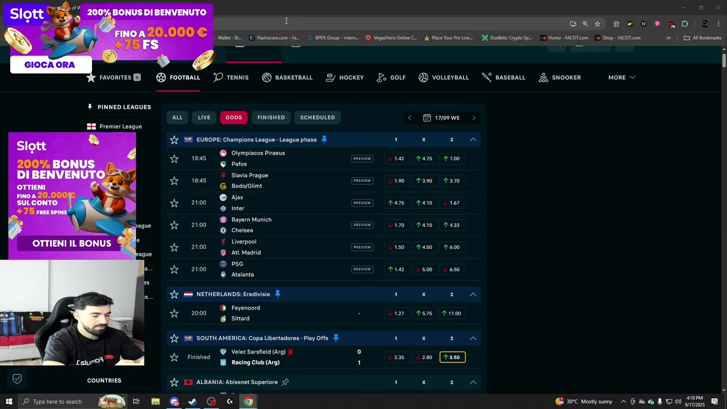Screen dimensions: 727x409
Task: Open the 17/09 WE date picker
Action: click(441, 118)
